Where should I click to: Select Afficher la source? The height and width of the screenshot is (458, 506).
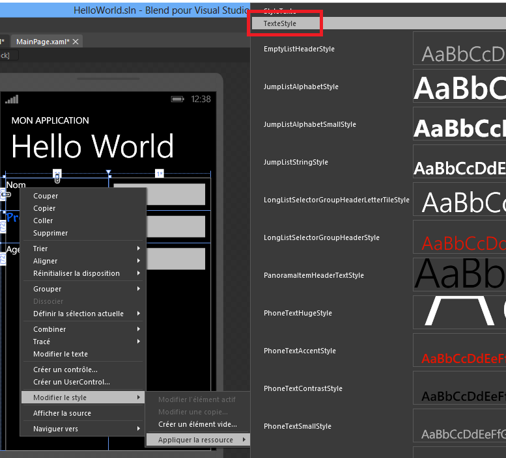click(62, 413)
